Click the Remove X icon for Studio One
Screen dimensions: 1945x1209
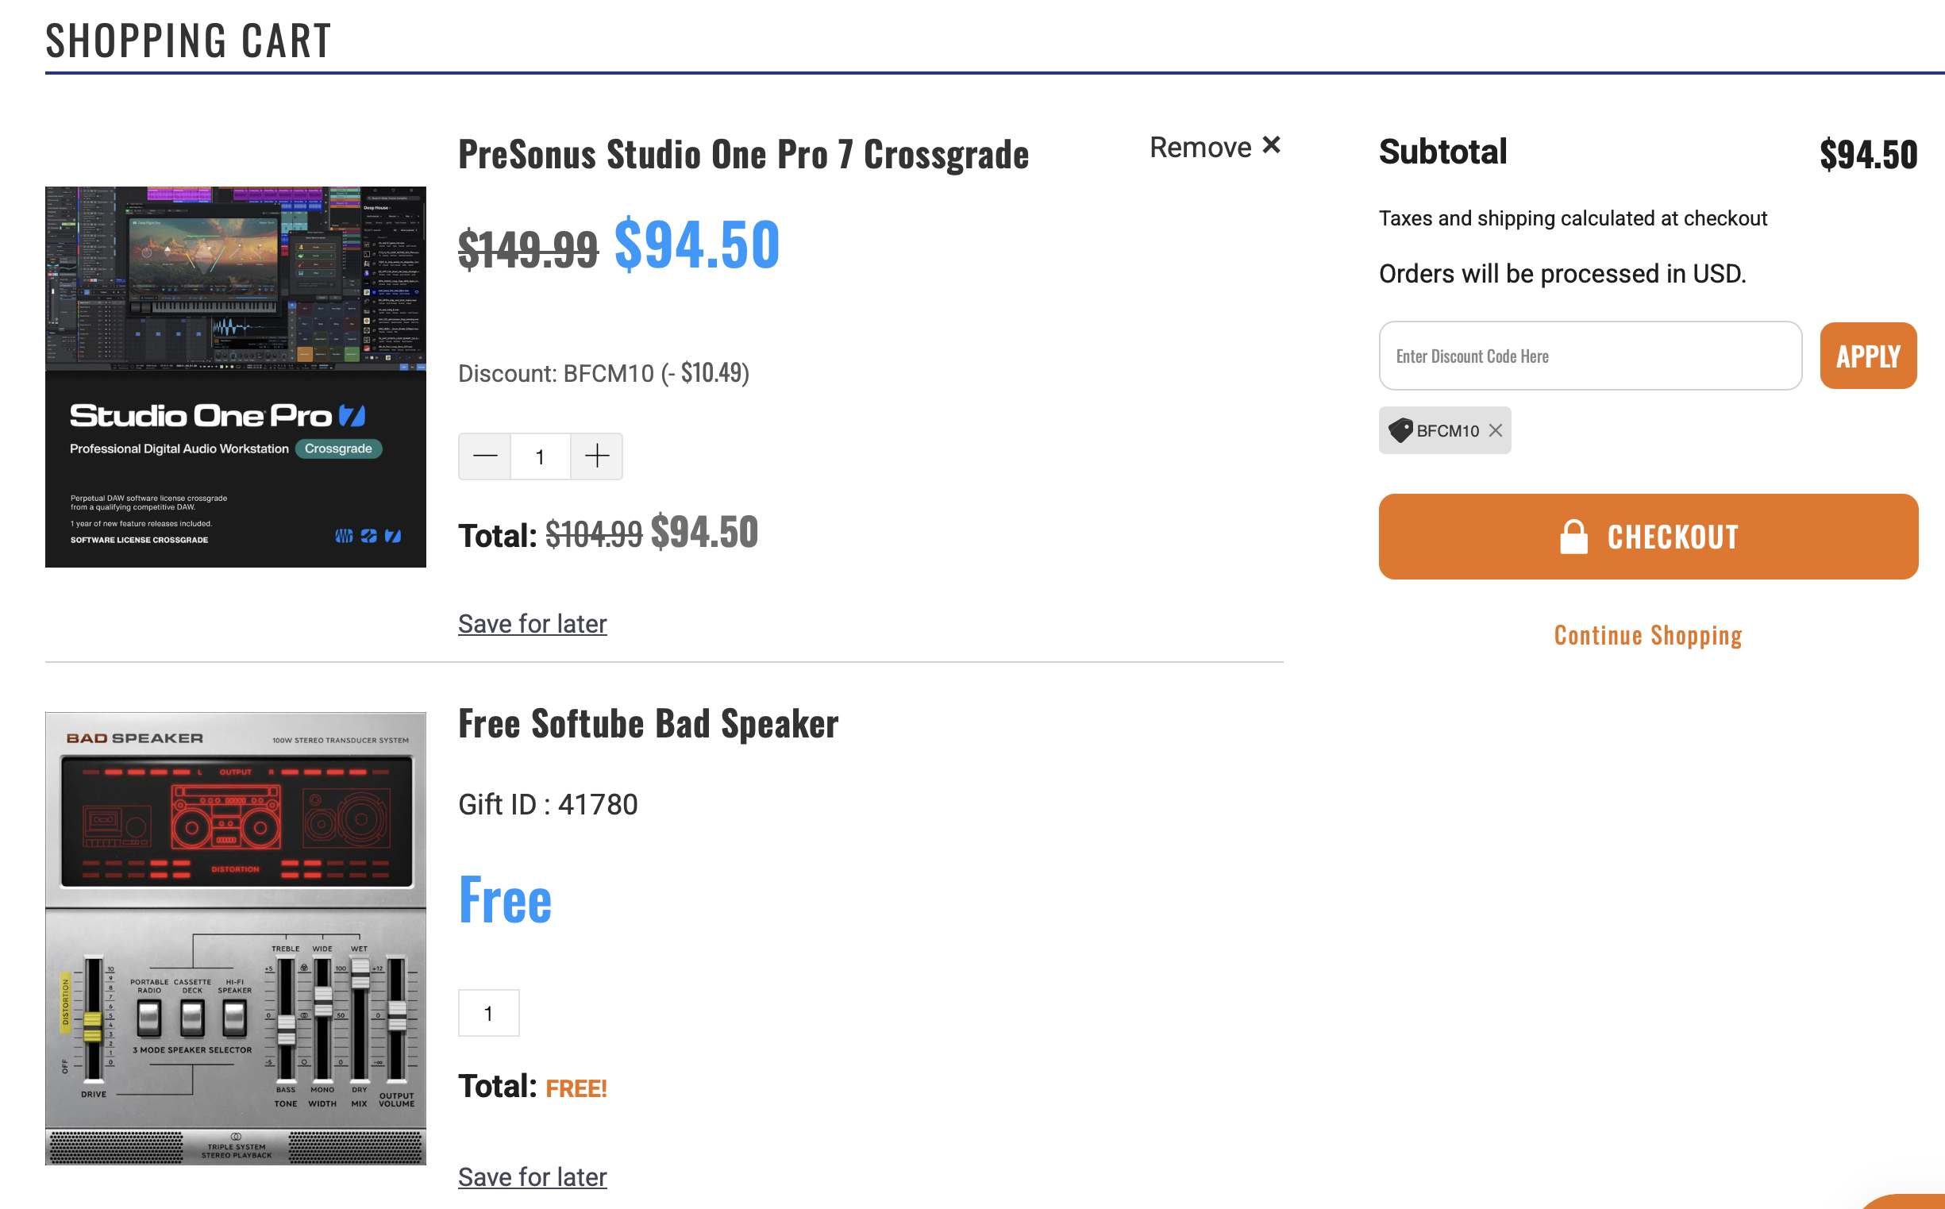click(1271, 144)
